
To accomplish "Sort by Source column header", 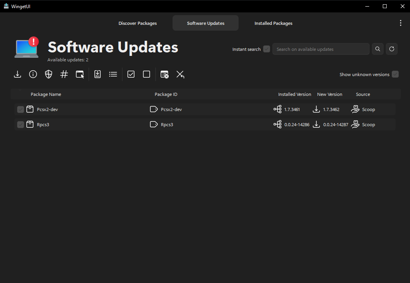I will (x=363, y=94).
